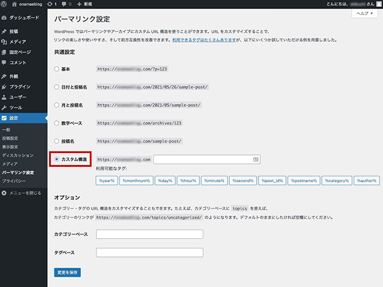383x287 pixels.
Task: Expand the ヘルプ help dropdown
Action: [364, 13]
